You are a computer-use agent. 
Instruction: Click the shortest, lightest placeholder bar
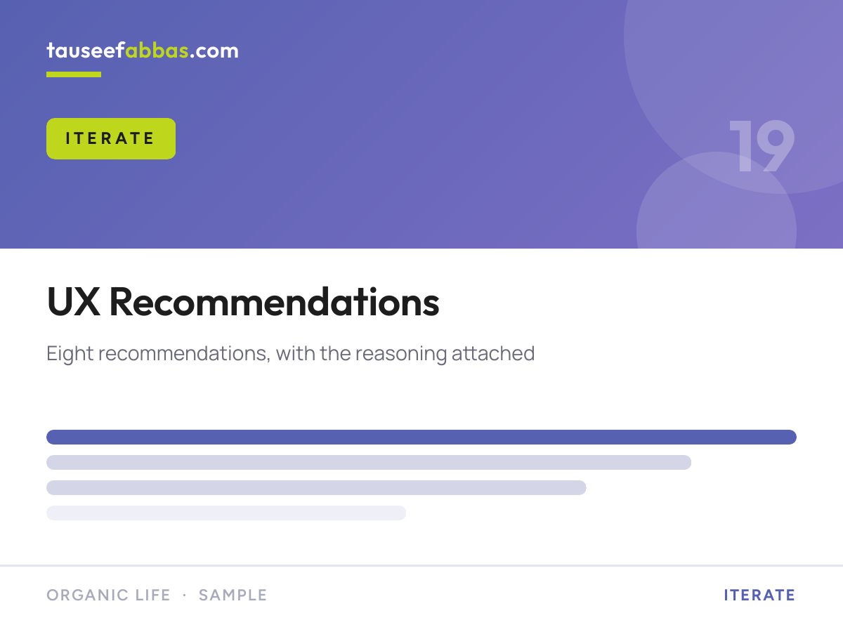(226, 513)
